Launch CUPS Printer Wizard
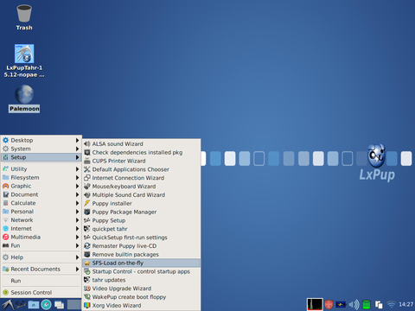This screenshot has width=415, height=311. 142,161
